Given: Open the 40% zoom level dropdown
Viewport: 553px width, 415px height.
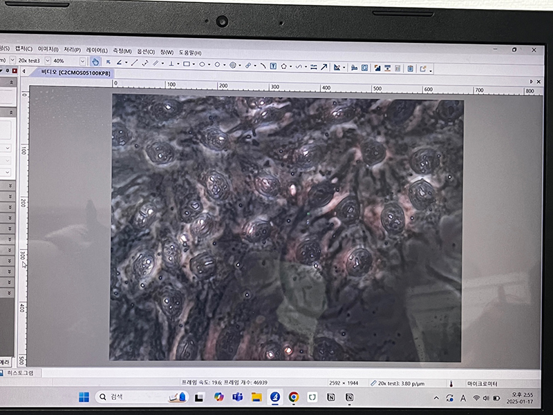Looking at the screenshot, I should [x=83, y=61].
